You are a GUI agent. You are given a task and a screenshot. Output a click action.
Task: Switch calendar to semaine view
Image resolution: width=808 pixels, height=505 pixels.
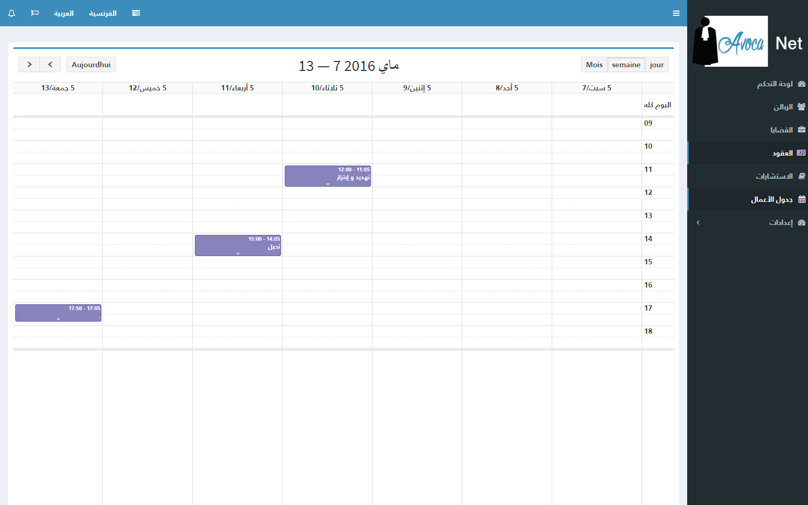(x=626, y=65)
